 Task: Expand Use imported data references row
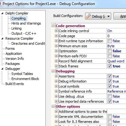point(56,101)
